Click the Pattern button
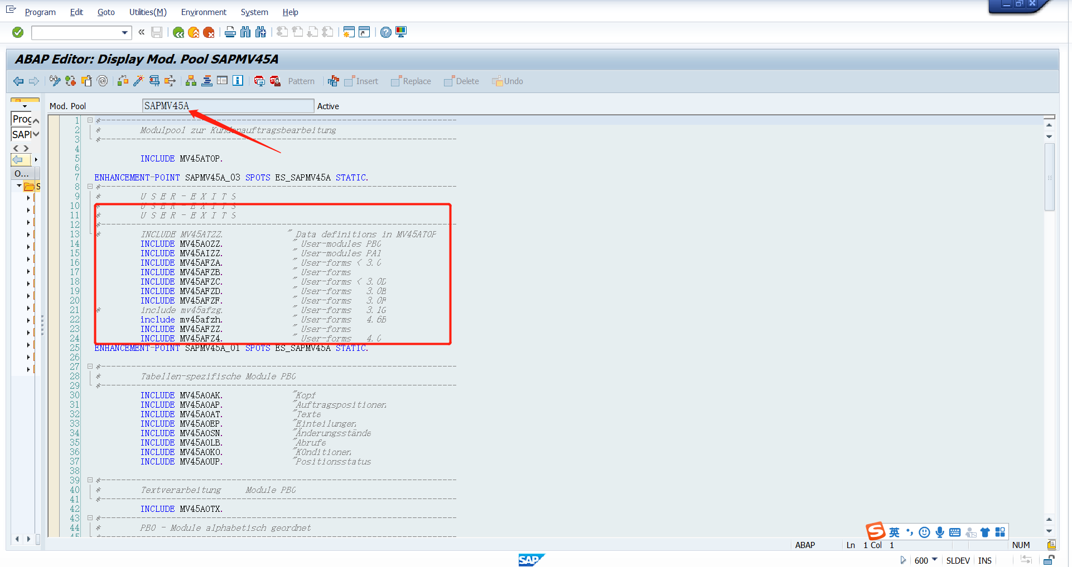1072x567 pixels. point(301,81)
